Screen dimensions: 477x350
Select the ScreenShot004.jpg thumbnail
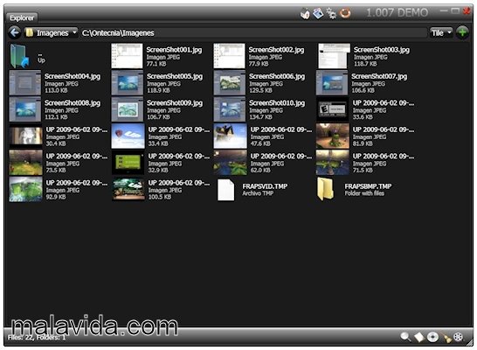tap(25, 82)
